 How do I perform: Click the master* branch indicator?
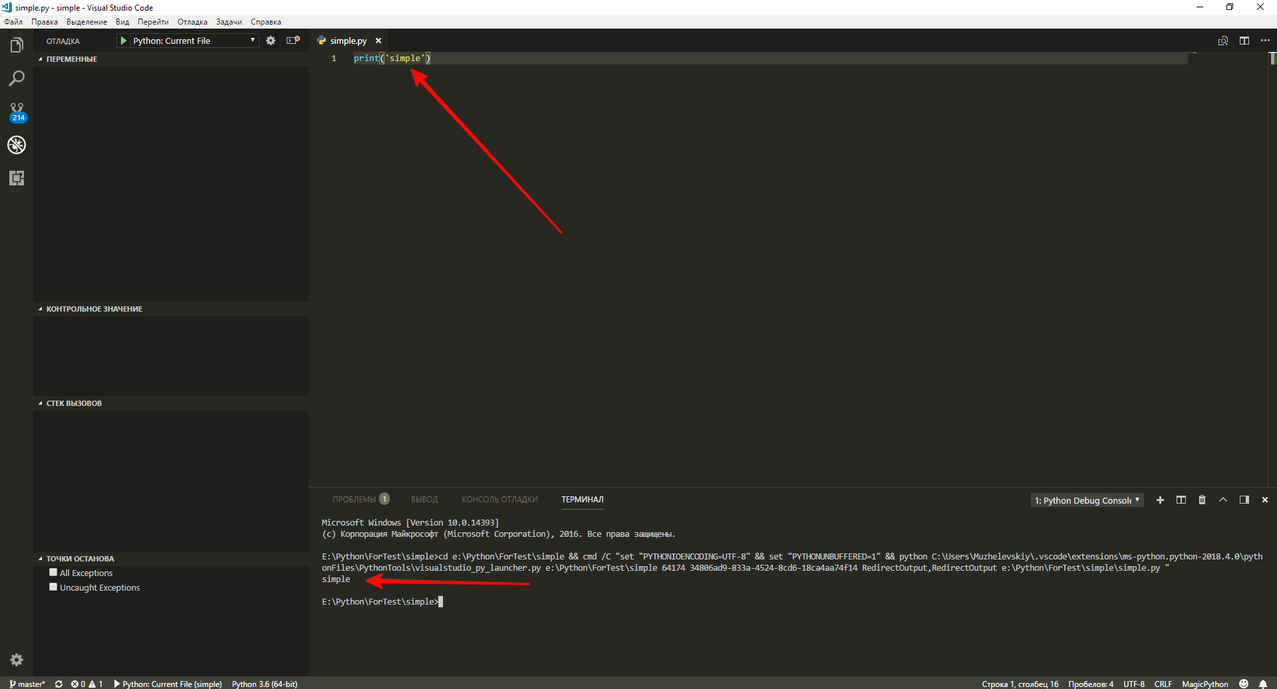pyautogui.click(x=27, y=684)
